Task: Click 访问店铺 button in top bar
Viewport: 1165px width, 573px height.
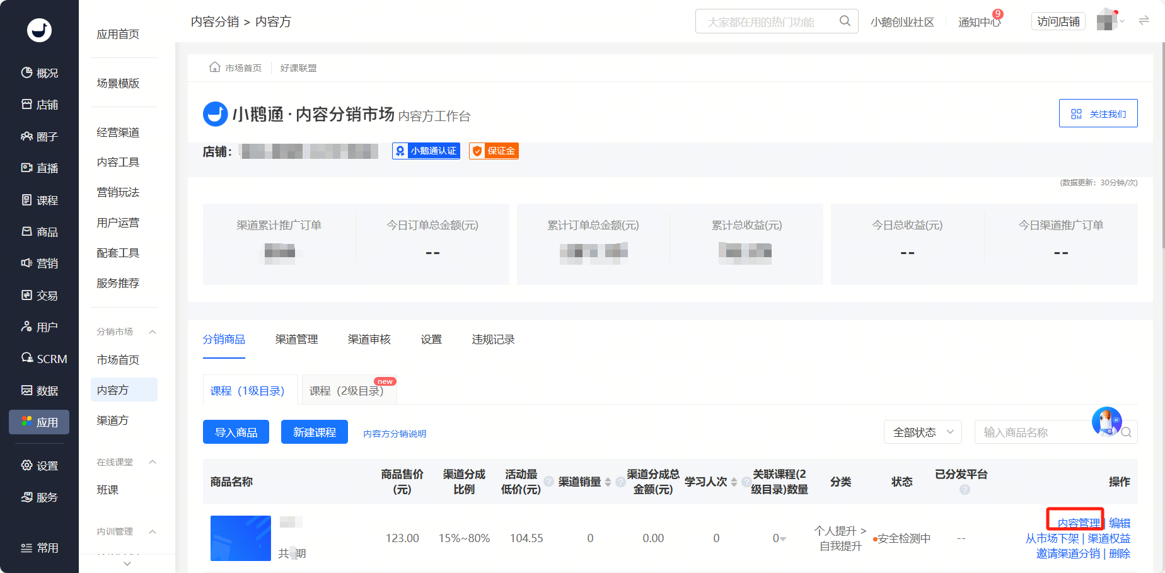Action: click(1058, 21)
